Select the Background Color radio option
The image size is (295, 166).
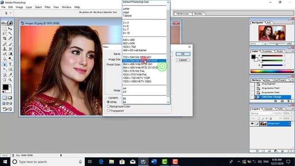pos(108,107)
